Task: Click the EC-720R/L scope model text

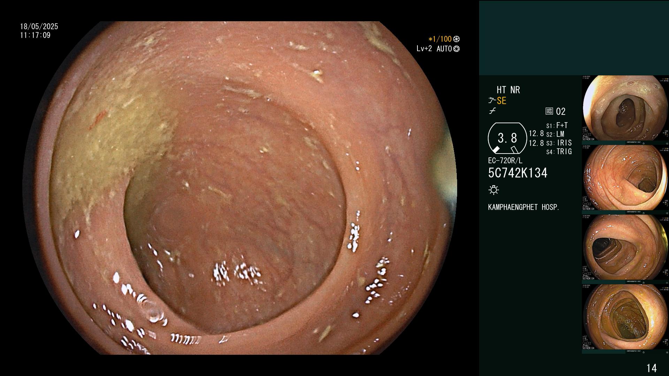Action: click(505, 161)
